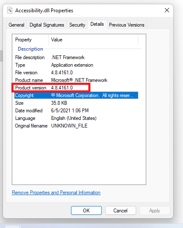Click the Cancel button
Image resolution: width=183 pixels, height=228 pixels.
coord(120,210)
